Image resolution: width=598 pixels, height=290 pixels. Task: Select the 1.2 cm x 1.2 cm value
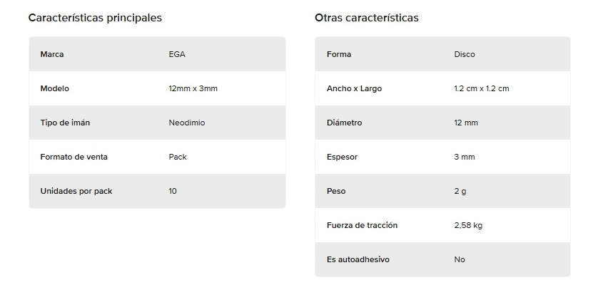(x=482, y=88)
